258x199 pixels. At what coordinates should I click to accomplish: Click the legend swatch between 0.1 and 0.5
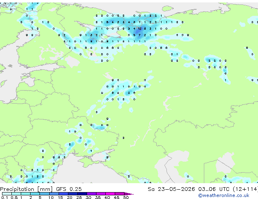7,194
